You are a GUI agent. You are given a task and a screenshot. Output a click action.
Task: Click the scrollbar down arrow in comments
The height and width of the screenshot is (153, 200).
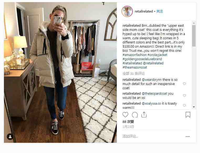pyautogui.click(x=194, y=107)
